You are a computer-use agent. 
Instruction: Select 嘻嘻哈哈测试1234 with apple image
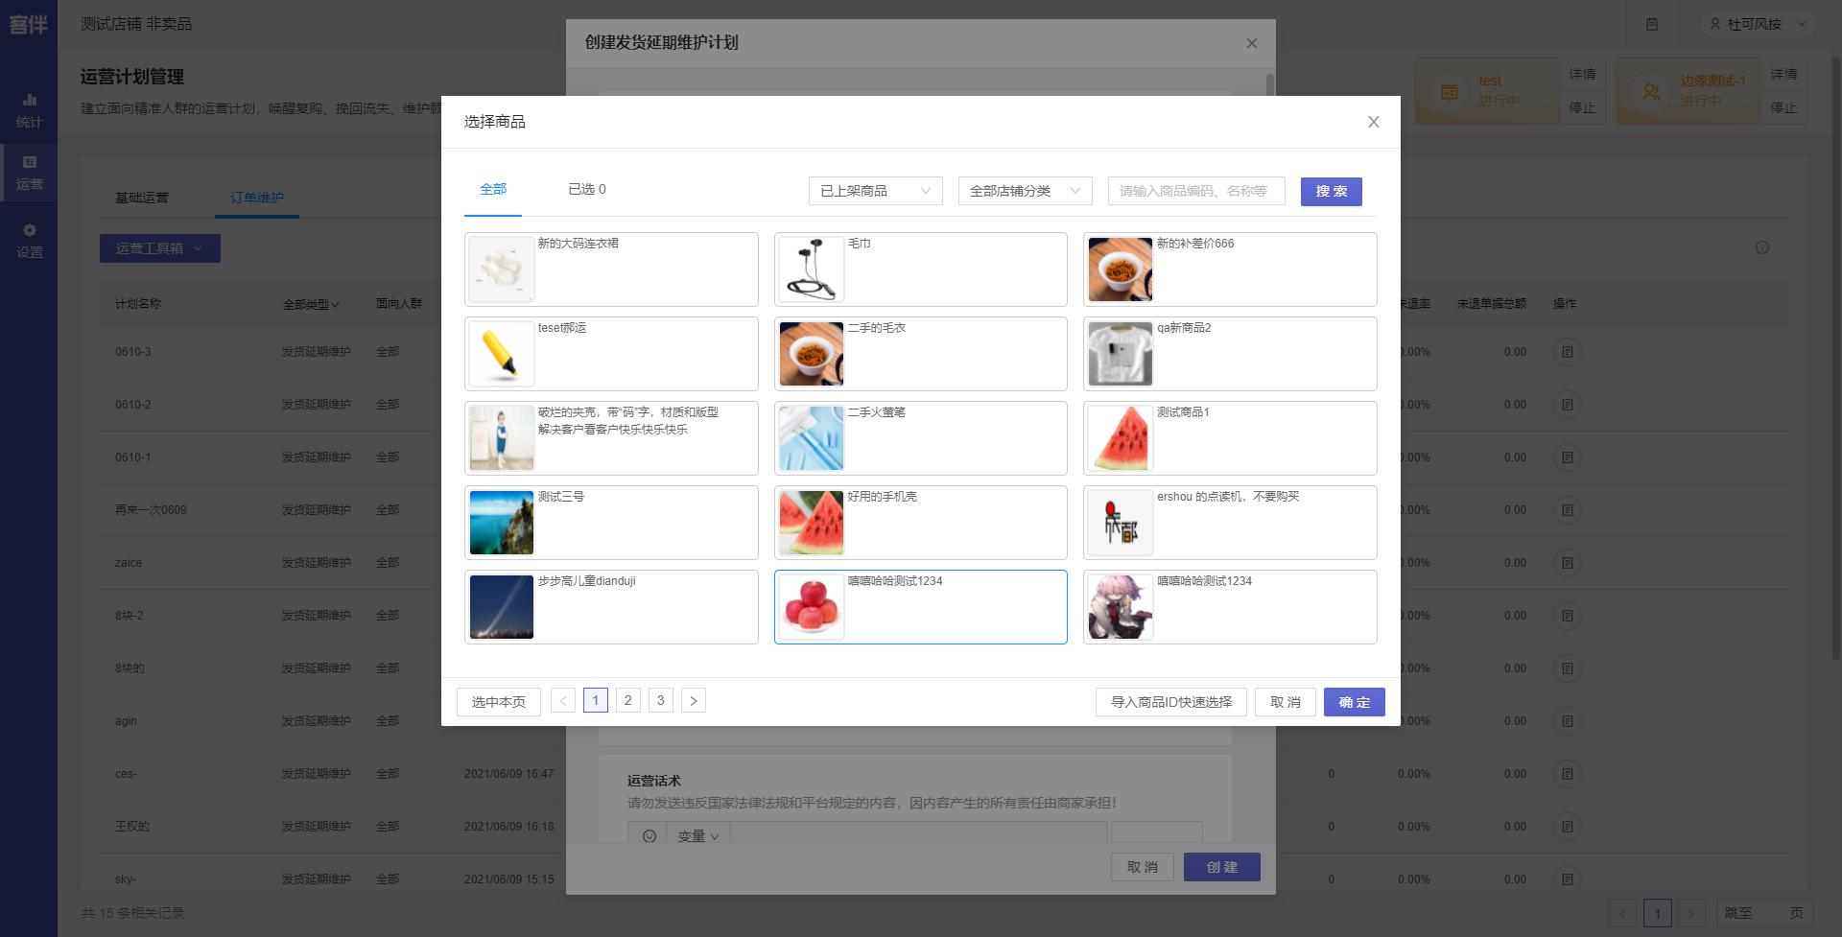pyautogui.click(x=920, y=607)
